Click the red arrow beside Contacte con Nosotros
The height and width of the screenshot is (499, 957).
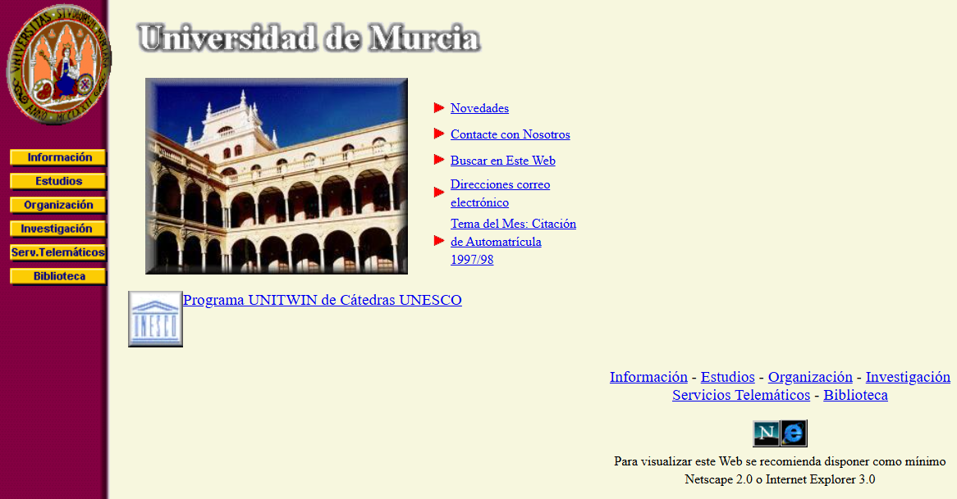tap(439, 134)
